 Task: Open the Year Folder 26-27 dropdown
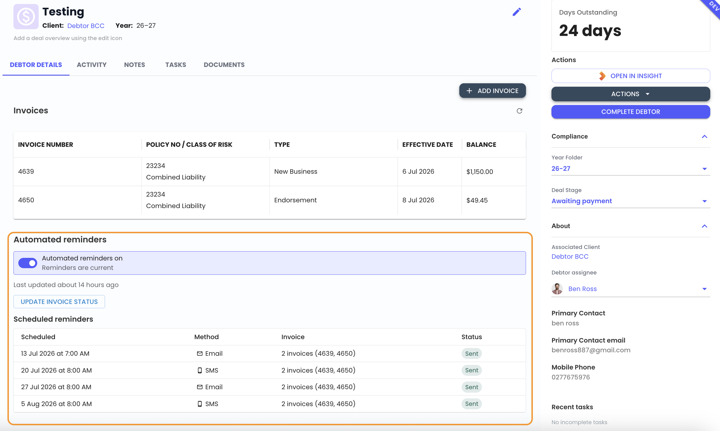point(631,169)
